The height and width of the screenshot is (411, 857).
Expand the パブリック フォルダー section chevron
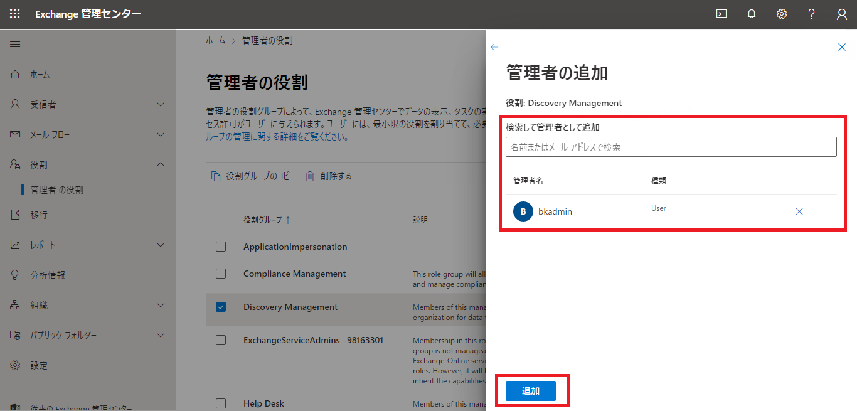click(x=161, y=335)
